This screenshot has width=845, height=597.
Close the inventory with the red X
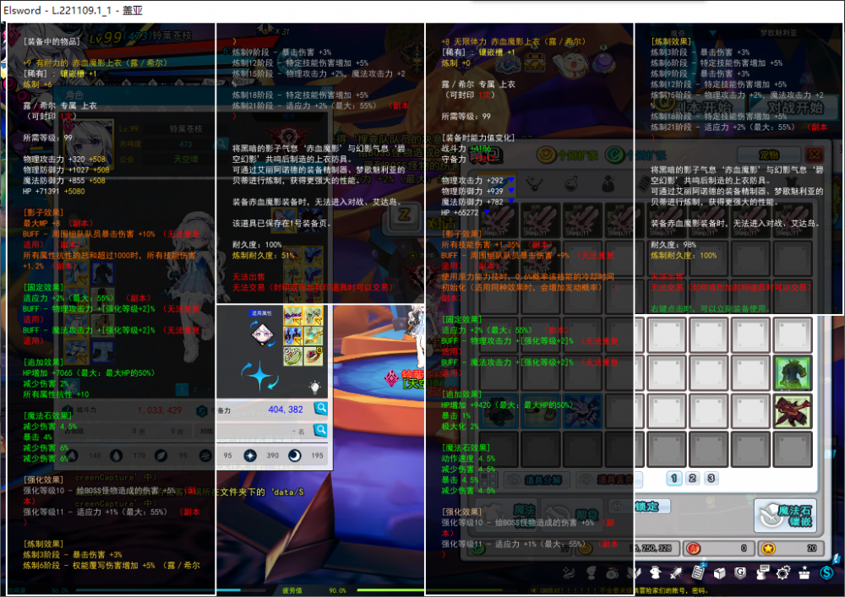click(x=815, y=155)
